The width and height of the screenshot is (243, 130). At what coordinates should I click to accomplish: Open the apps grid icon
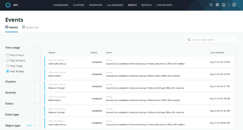tap(224, 5)
